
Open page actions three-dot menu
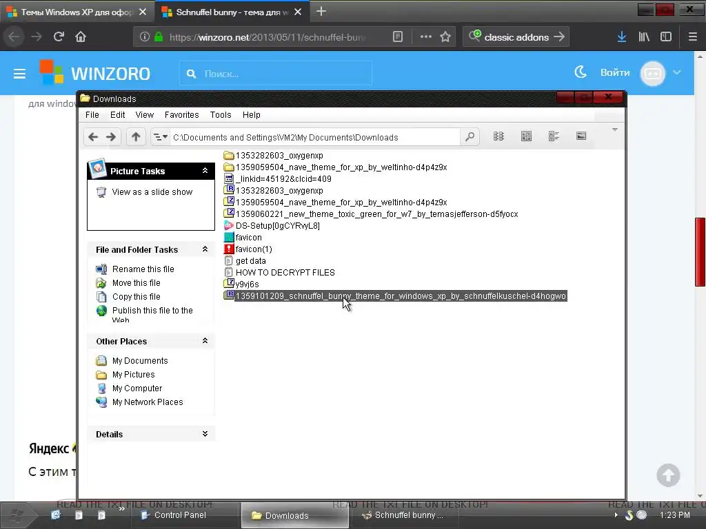click(425, 37)
